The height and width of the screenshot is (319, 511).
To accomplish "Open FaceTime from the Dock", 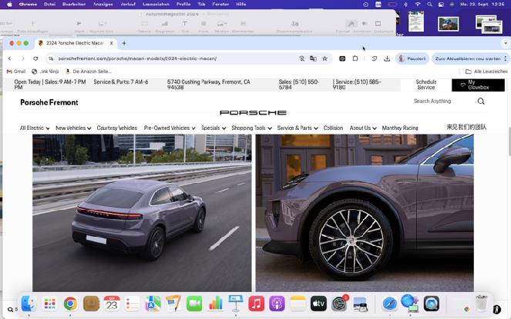I will pos(194,304).
